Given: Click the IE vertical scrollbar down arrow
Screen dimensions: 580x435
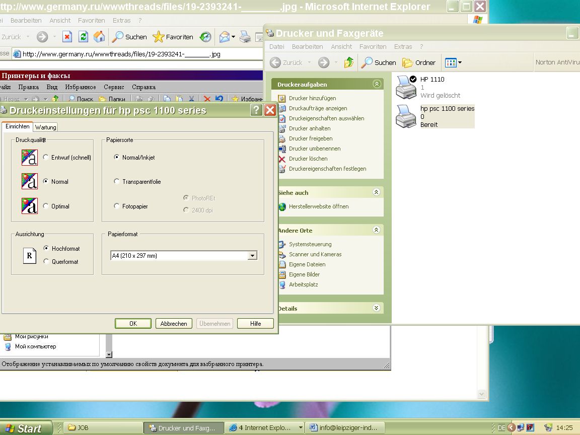Looking at the screenshot, I should 482,394.
